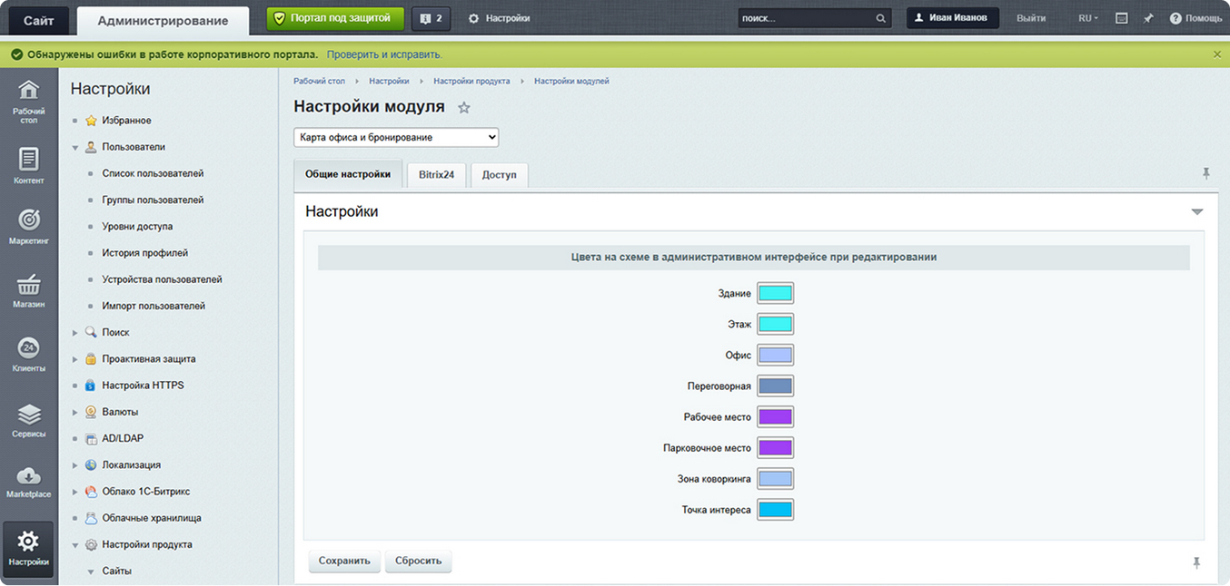
Task: Switch to the Общие настройки tab
Action: [x=348, y=174]
